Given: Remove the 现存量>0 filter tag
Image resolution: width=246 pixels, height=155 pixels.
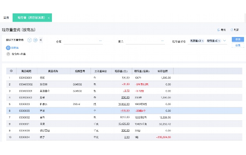Looking at the screenshot, I should click(203, 41).
